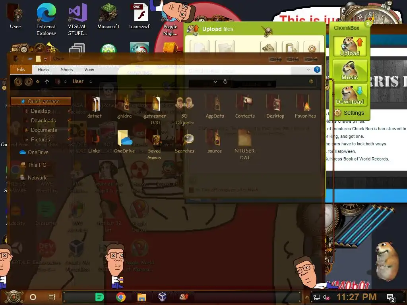Open File Explorer from the taskbar
Viewport: 407px width, 305px height.
(x=142, y=297)
